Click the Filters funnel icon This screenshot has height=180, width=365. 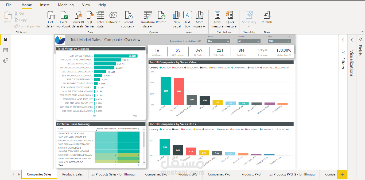pos(343,53)
